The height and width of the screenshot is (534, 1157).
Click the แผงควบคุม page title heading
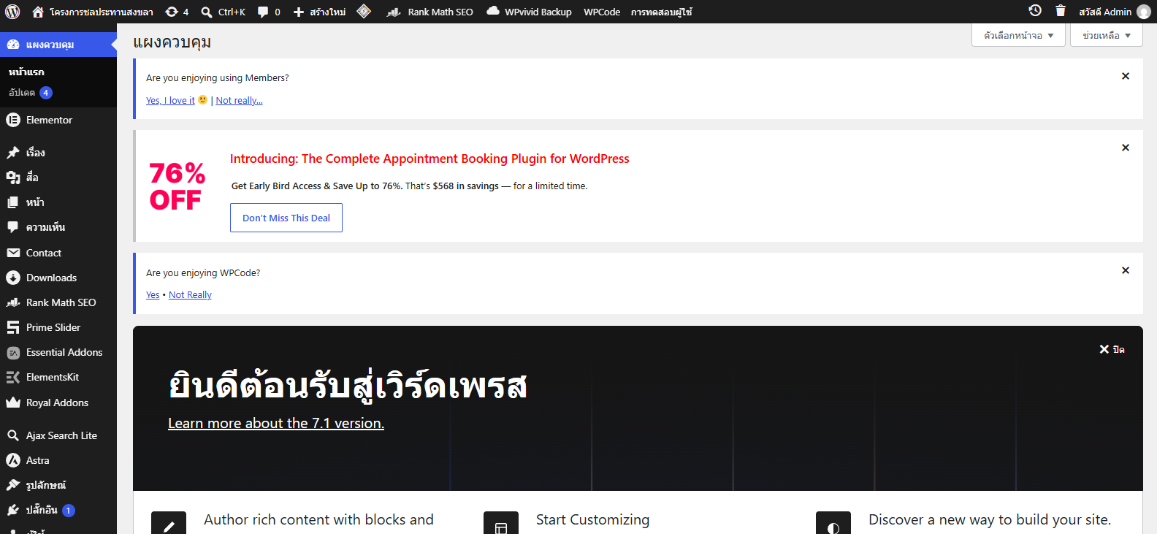(172, 42)
